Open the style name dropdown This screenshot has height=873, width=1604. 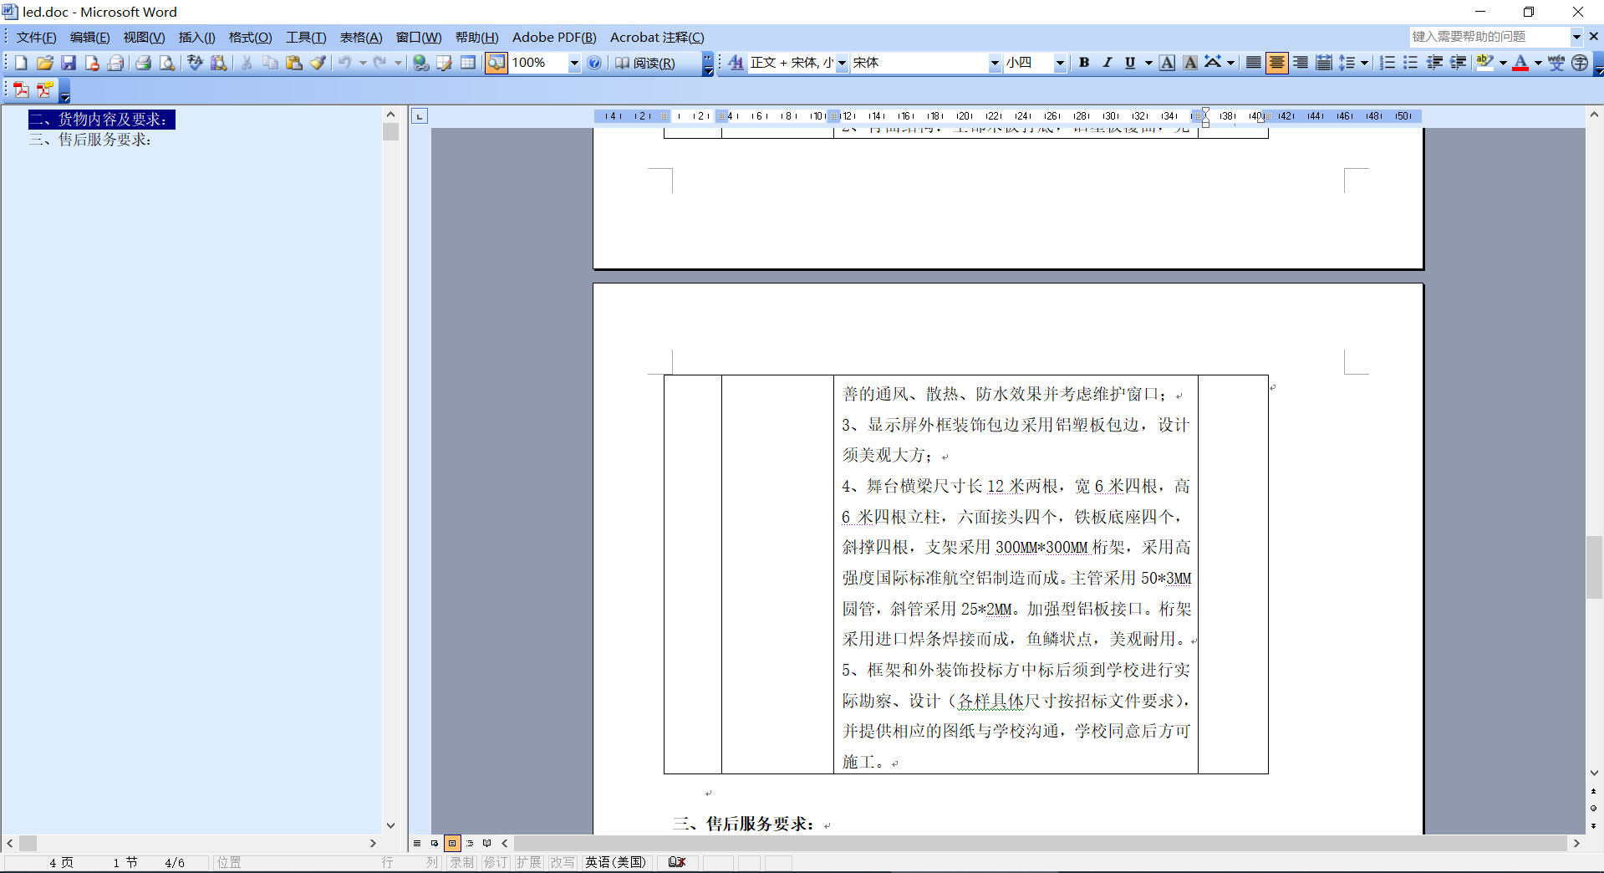[842, 63]
